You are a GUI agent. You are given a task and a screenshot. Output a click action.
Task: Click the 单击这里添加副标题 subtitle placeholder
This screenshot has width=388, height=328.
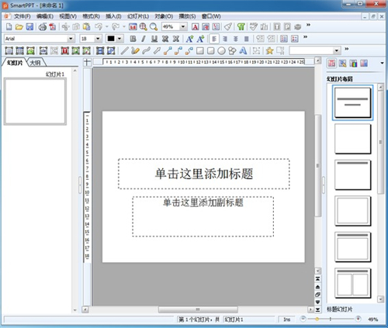coord(203,216)
